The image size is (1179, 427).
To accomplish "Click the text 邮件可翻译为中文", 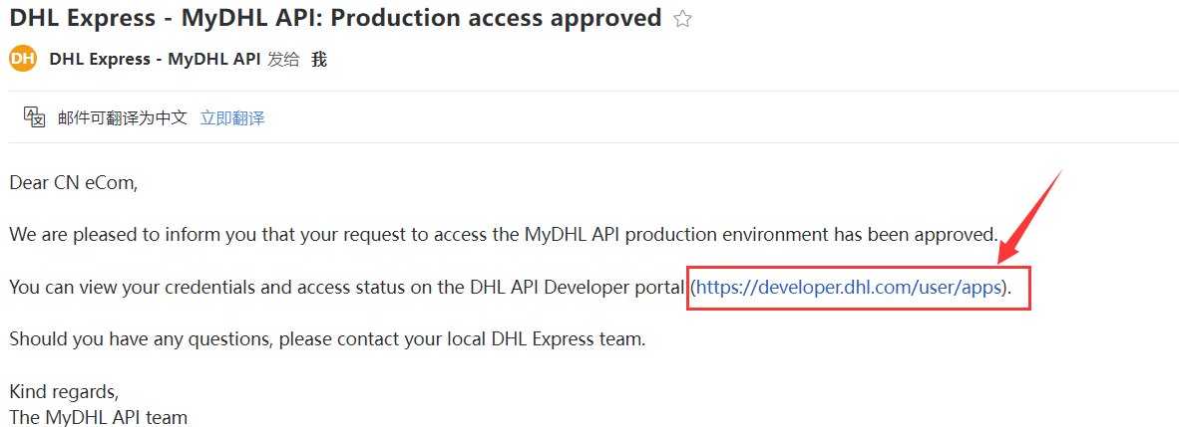I will [x=122, y=117].
